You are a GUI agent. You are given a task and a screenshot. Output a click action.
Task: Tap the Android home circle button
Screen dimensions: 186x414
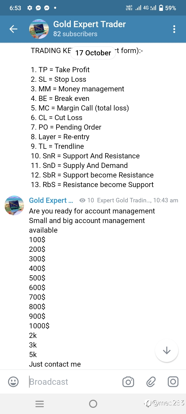click(x=93, y=404)
